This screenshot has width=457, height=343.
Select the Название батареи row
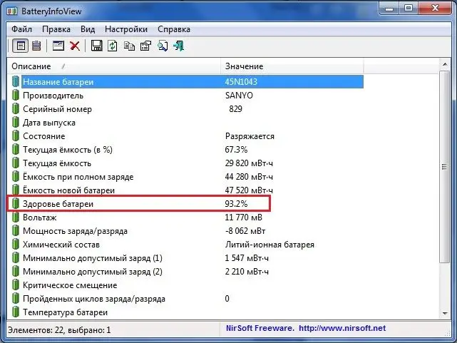coord(187,82)
